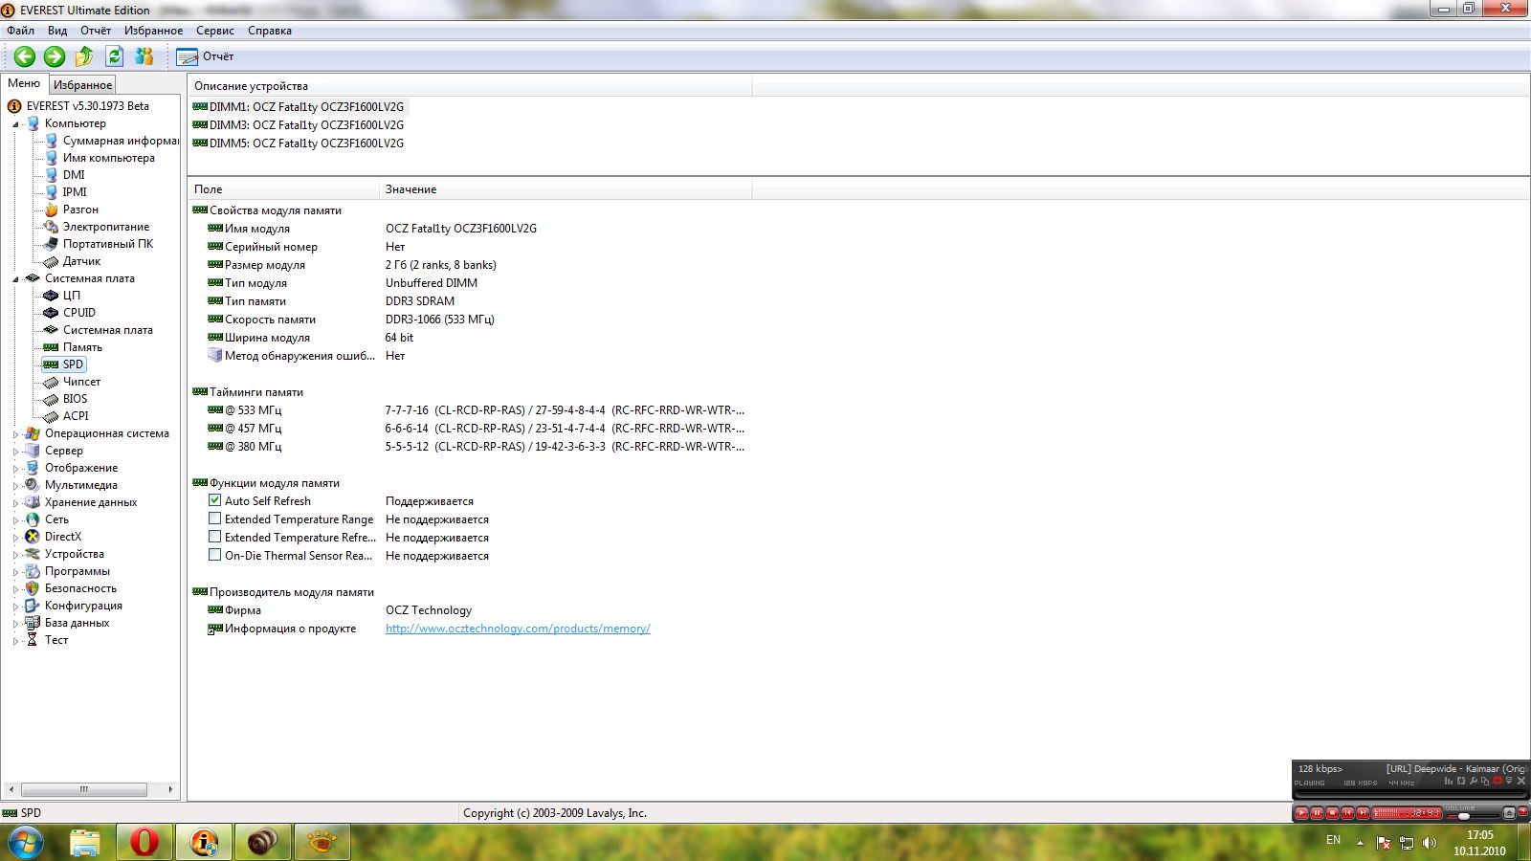Toggle the Extended Temperature Range checkbox
The width and height of the screenshot is (1531, 861).
tap(215, 519)
